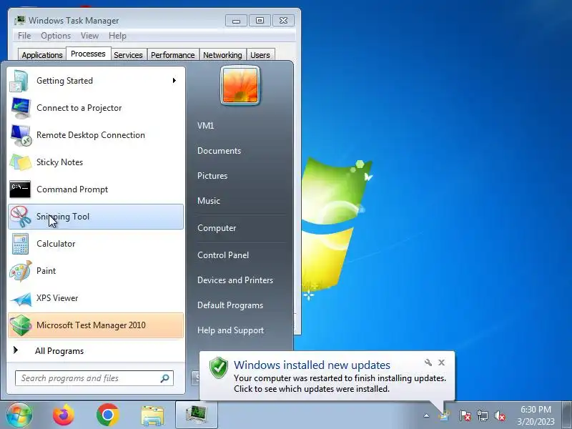Click the Connect to a Projector icon

21,108
